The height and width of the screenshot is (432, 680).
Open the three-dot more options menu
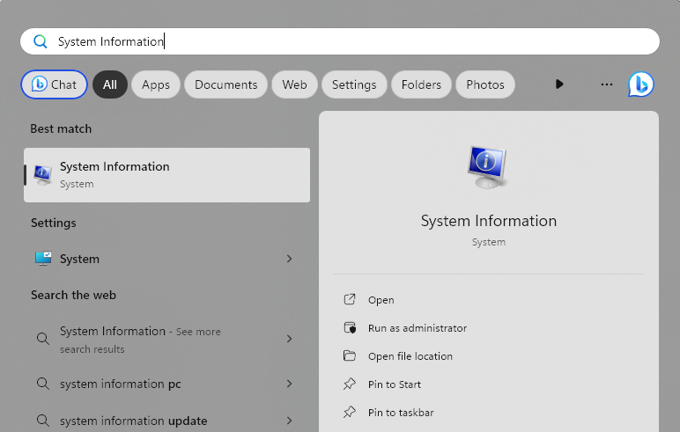(606, 84)
